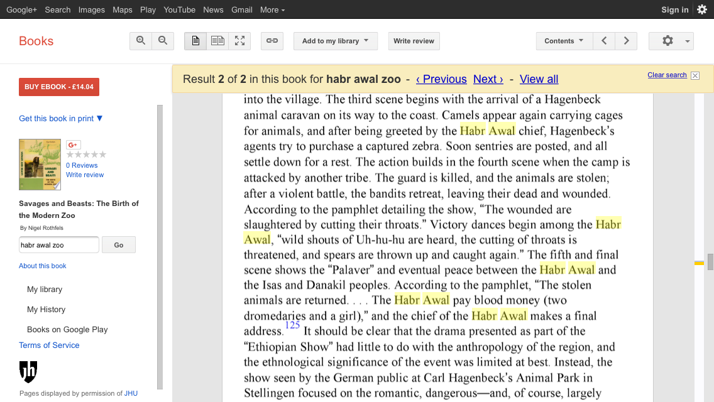
Task: Click the View all results link
Action: point(539,79)
